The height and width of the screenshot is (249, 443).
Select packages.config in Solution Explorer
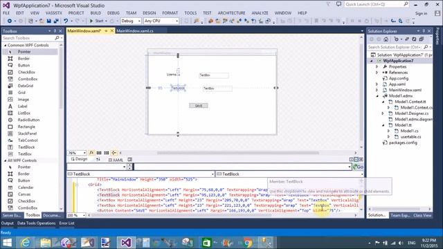[x=403, y=143]
